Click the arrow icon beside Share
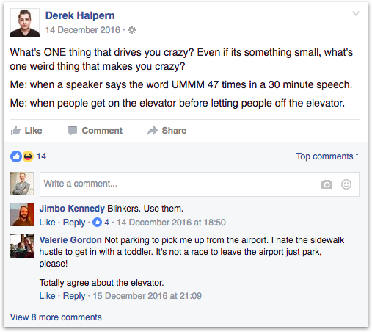Screen dimensions: 372x332 153,131
